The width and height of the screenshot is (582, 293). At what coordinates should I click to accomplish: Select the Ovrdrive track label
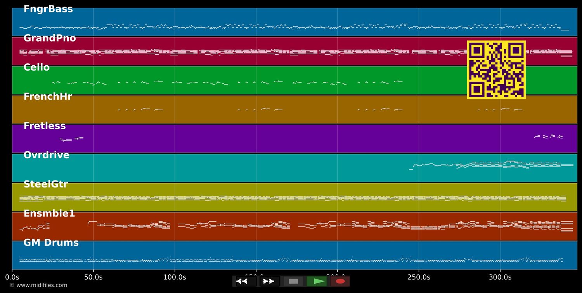pos(47,155)
